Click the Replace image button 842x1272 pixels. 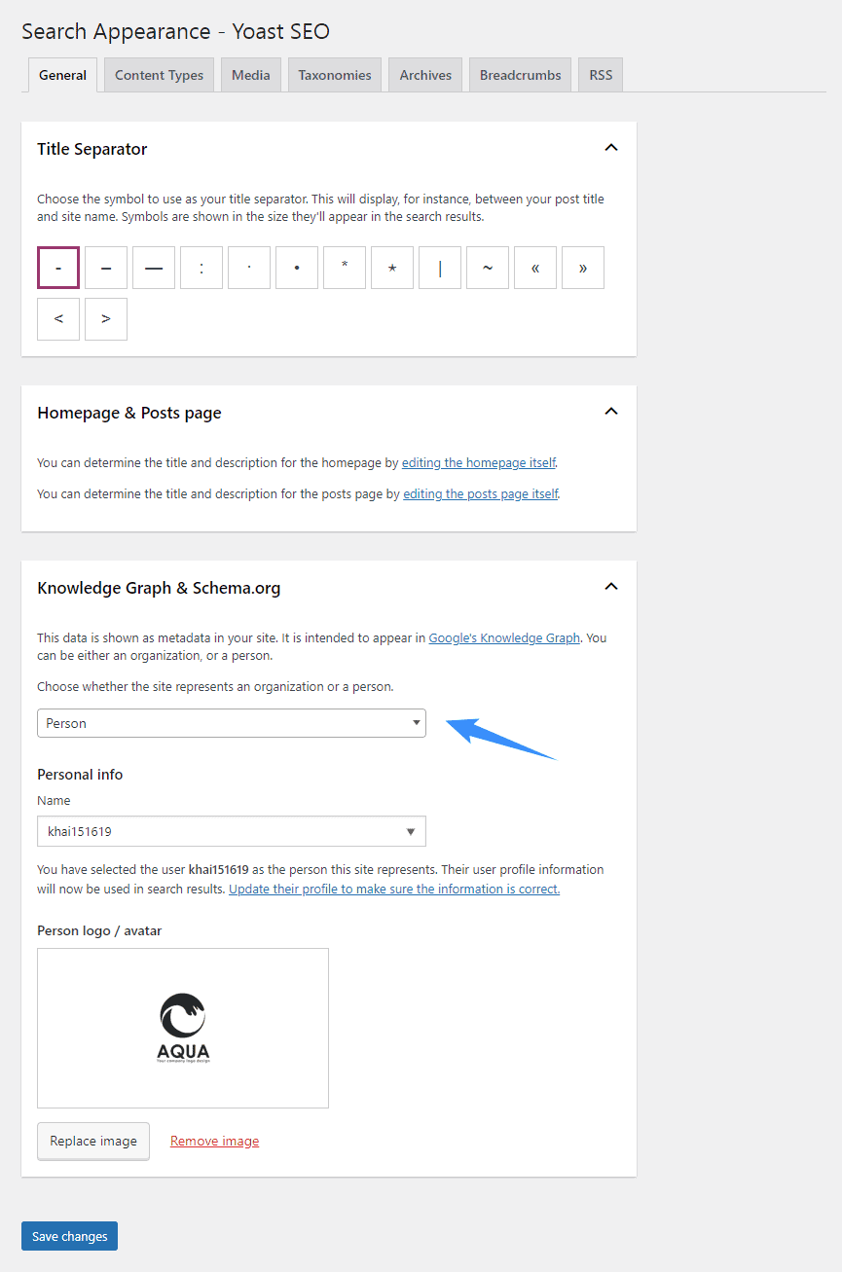(93, 1141)
